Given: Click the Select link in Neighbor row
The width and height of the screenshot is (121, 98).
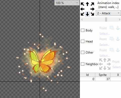Looking at the screenshot, I should point(117,67).
